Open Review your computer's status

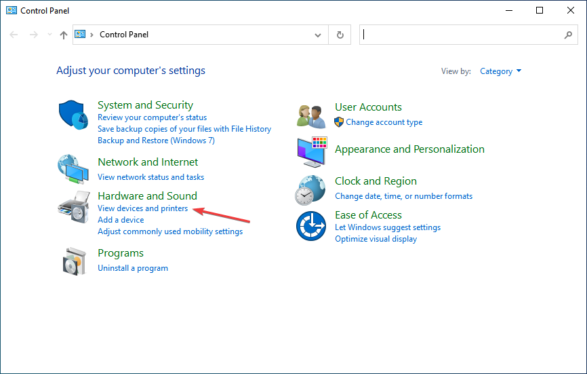pos(152,117)
